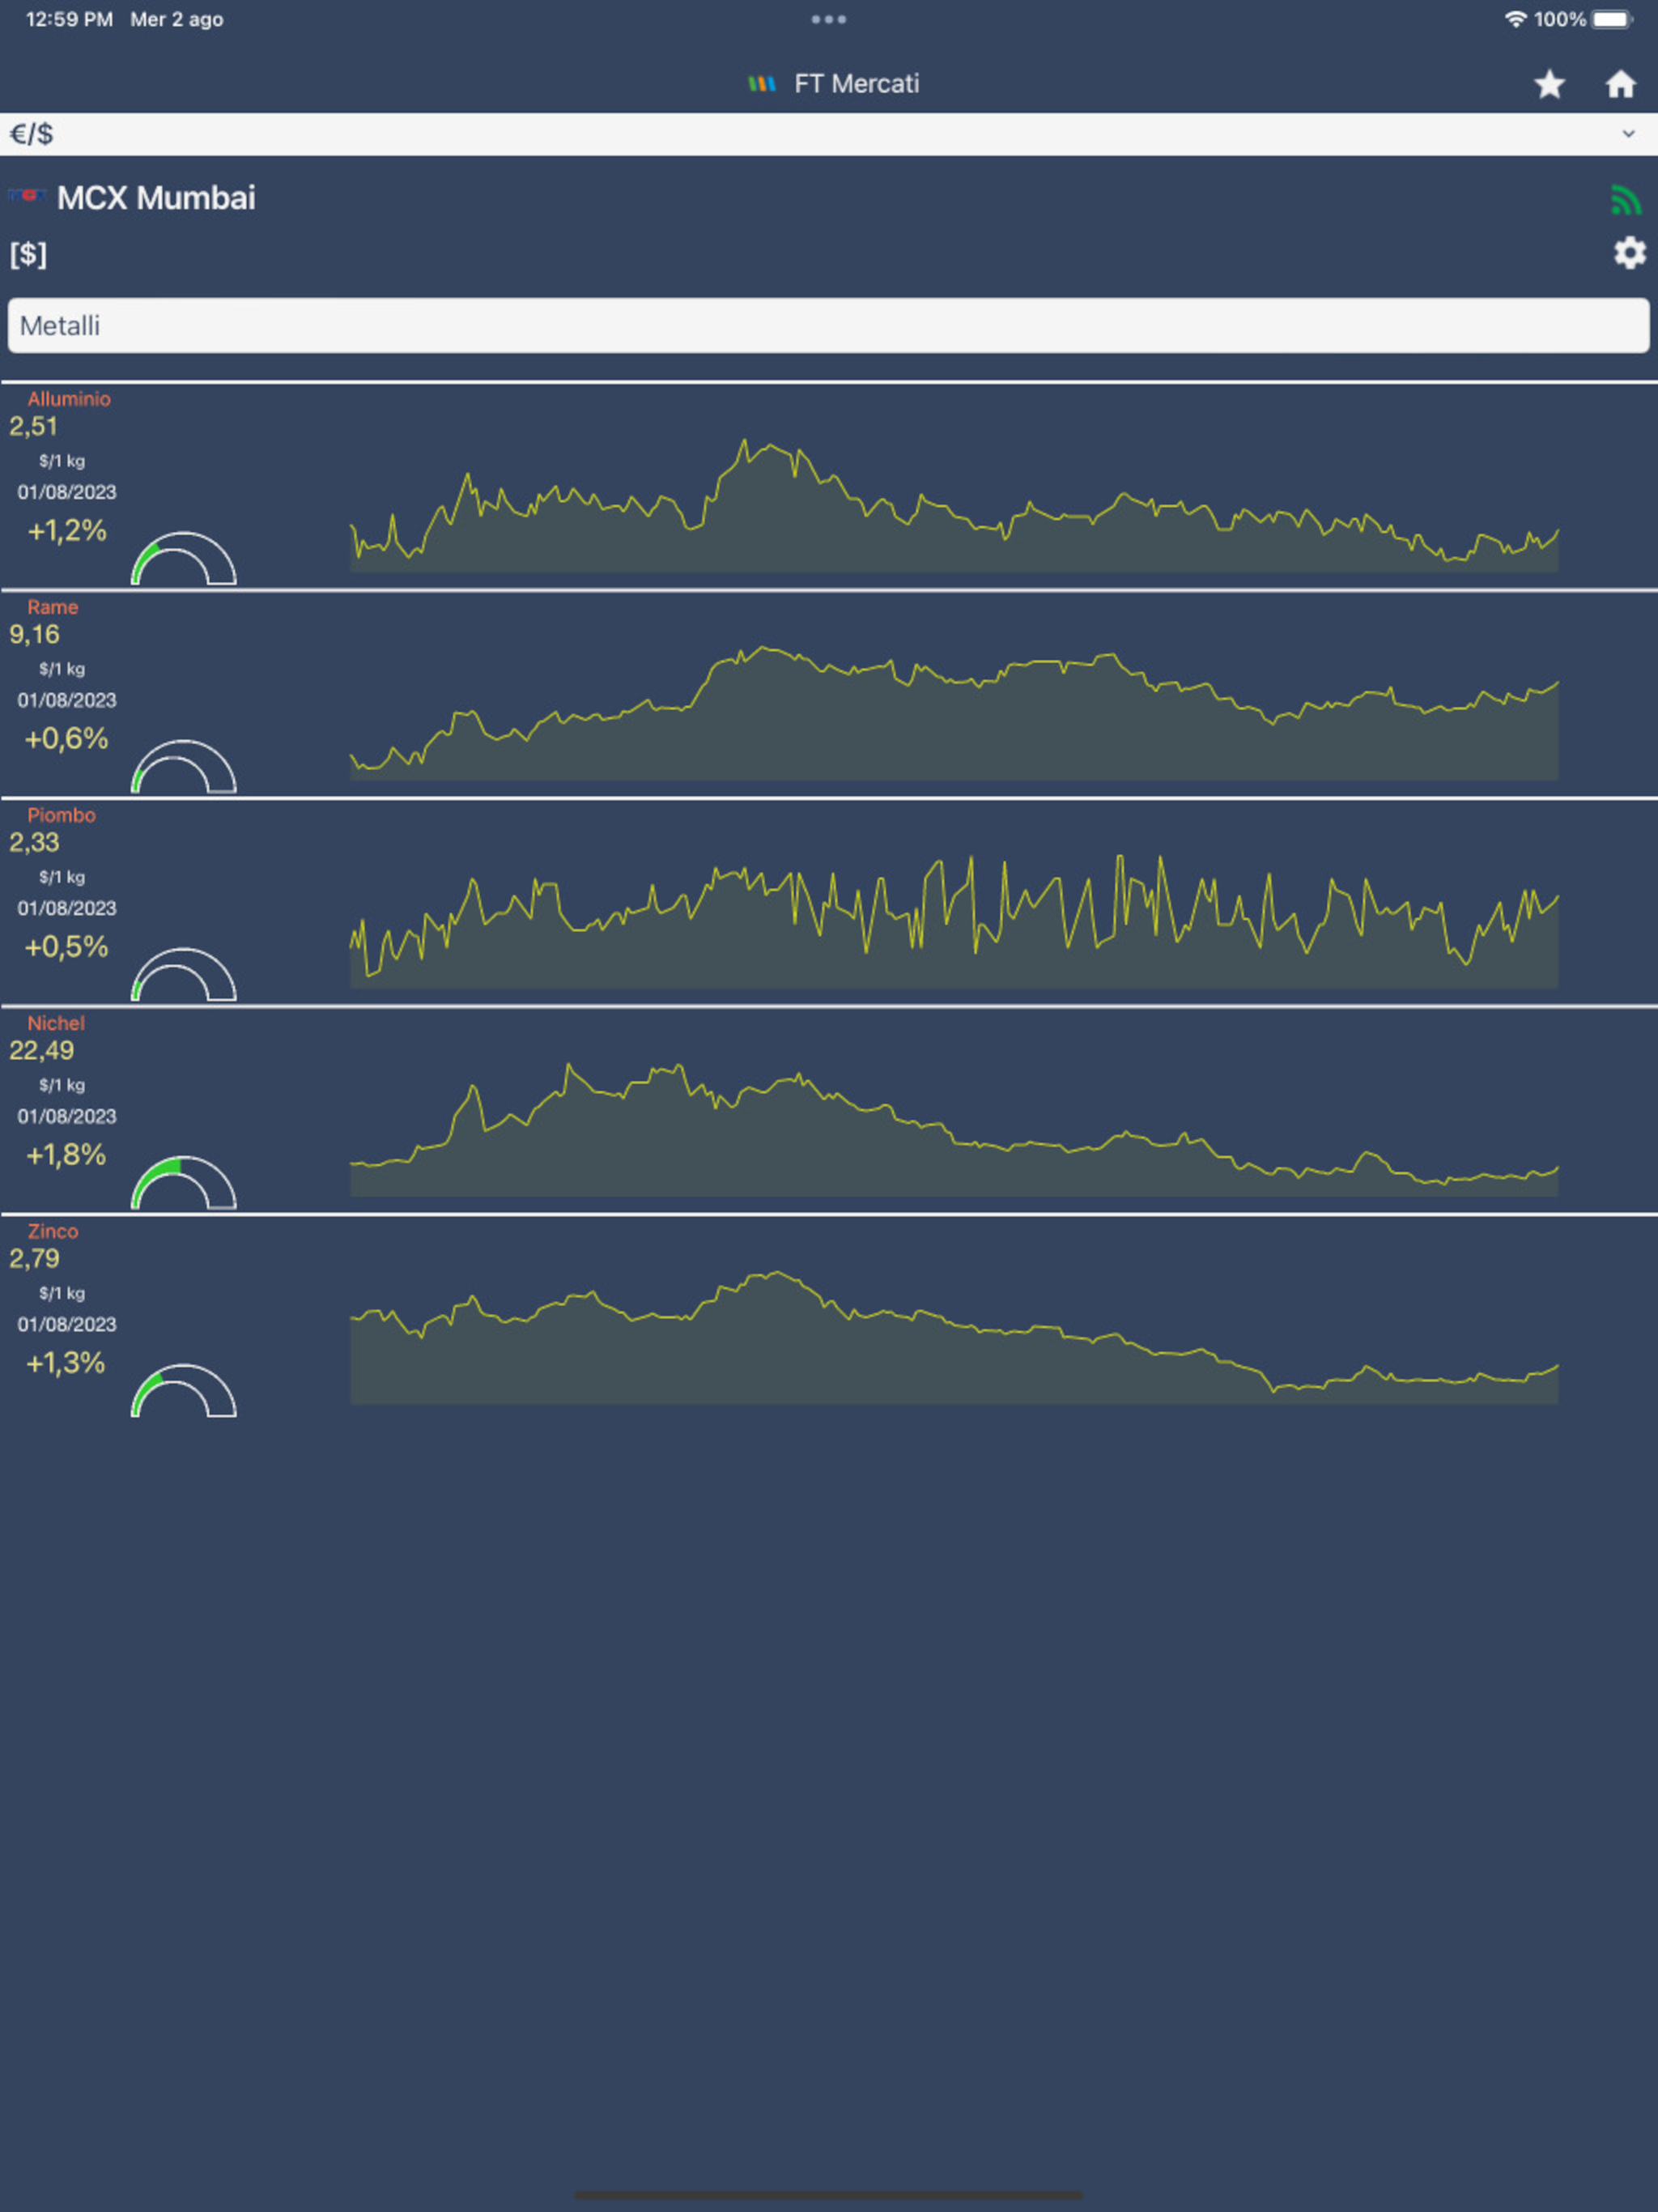Open the Zinco price chart
The width and height of the screenshot is (1658, 2212).
click(954, 1337)
